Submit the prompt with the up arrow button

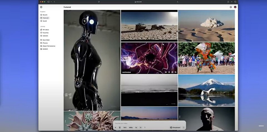tap(183, 128)
